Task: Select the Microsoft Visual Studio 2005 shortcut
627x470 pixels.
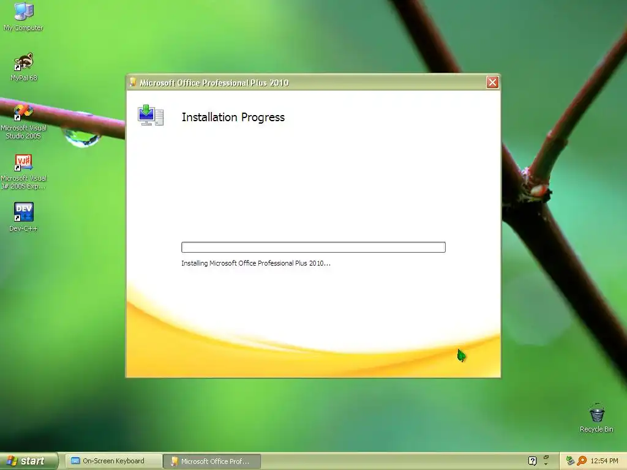Action: tap(24, 122)
